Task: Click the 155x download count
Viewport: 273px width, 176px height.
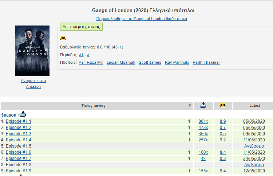Action: 203,171
